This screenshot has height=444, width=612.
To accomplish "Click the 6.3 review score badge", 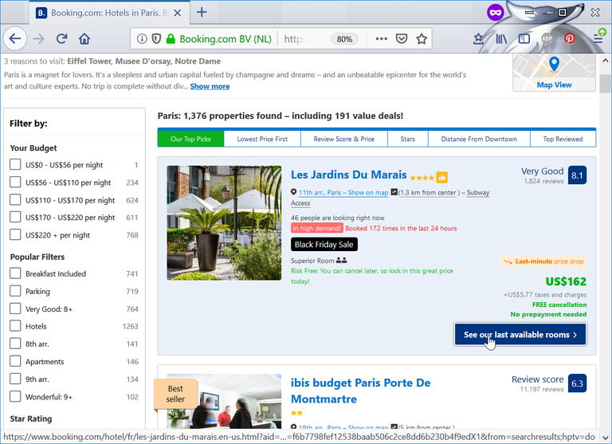I will pos(577,383).
